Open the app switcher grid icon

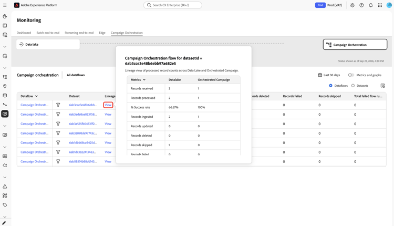click(380, 5)
